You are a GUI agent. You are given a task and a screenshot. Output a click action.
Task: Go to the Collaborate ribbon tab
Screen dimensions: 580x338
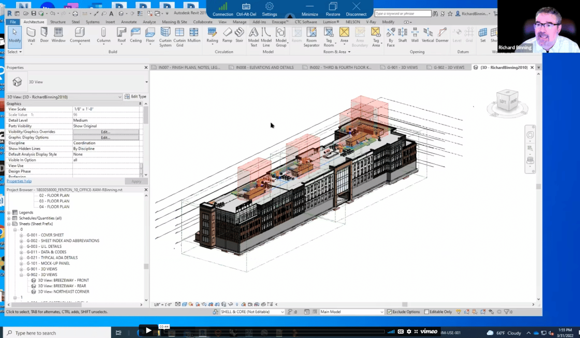(x=203, y=22)
